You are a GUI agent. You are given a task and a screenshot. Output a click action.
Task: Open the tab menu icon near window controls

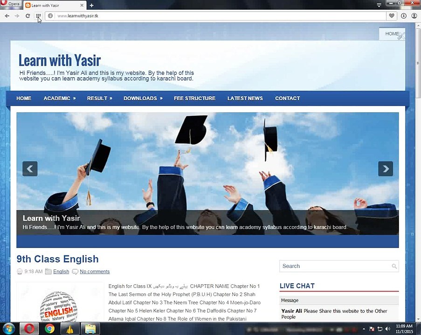tap(379, 5)
